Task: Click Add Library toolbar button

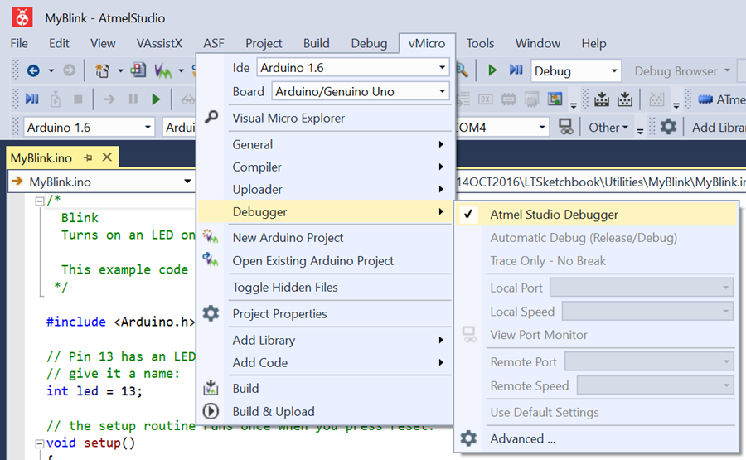Action: 719,128
